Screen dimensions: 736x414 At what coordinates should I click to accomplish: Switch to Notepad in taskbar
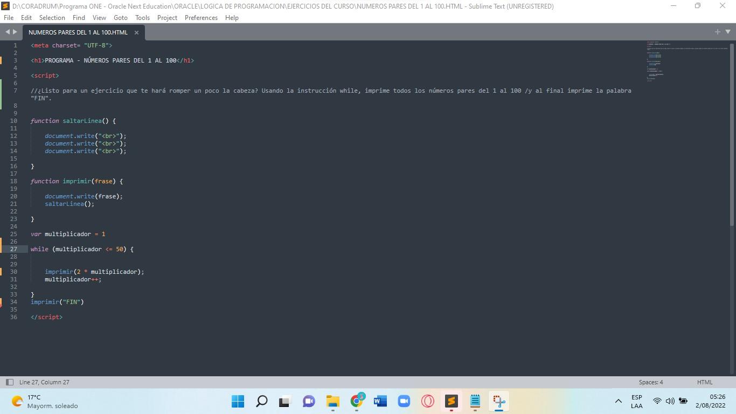[x=475, y=401]
